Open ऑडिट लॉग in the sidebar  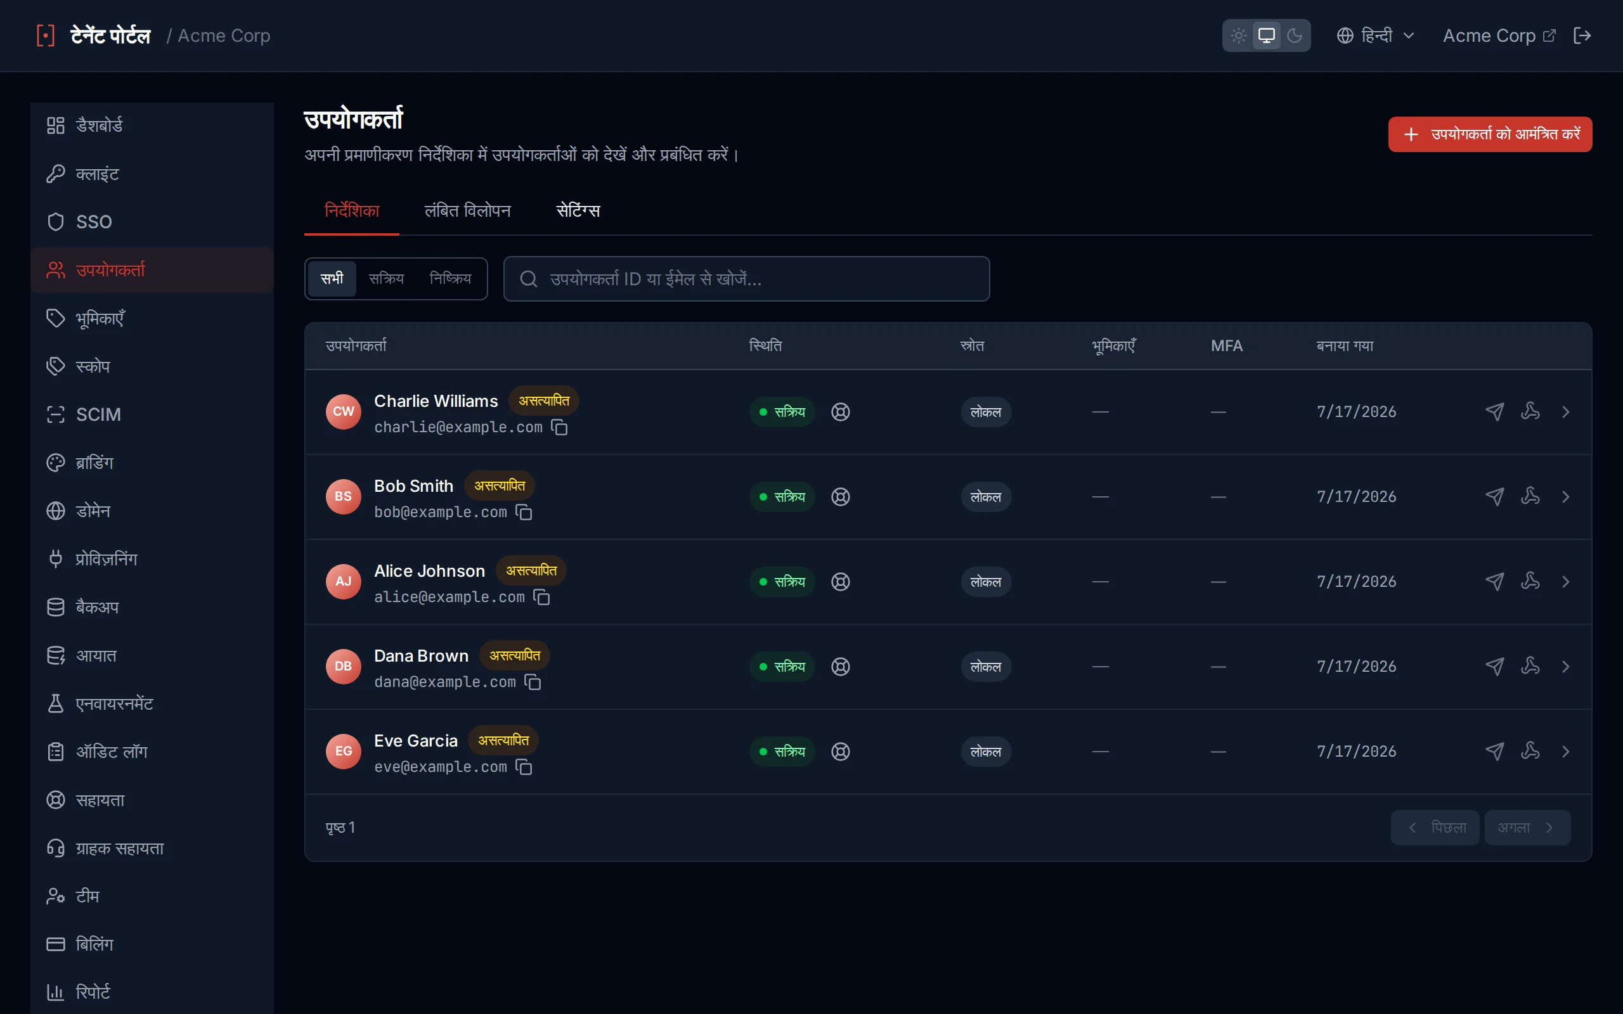(152, 752)
